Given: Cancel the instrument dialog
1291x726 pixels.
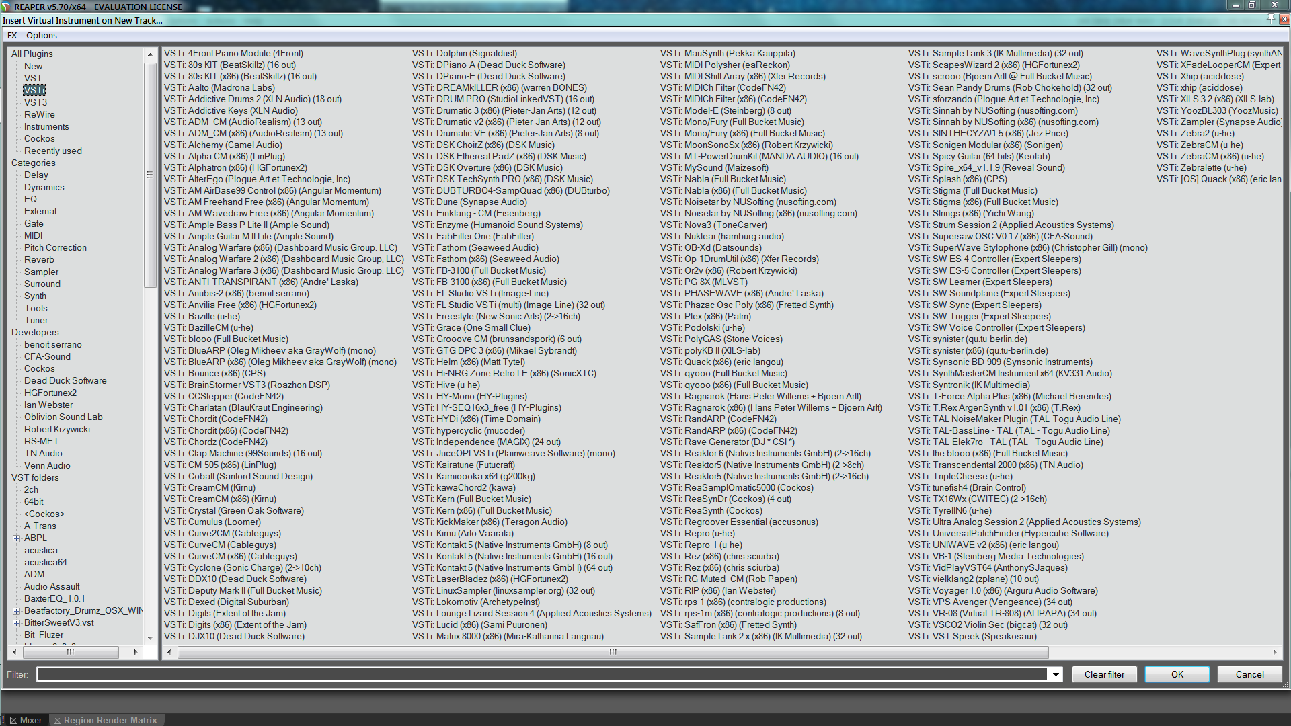Looking at the screenshot, I should 1249,674.
